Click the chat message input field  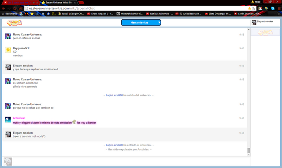click(x=132, y=161)
